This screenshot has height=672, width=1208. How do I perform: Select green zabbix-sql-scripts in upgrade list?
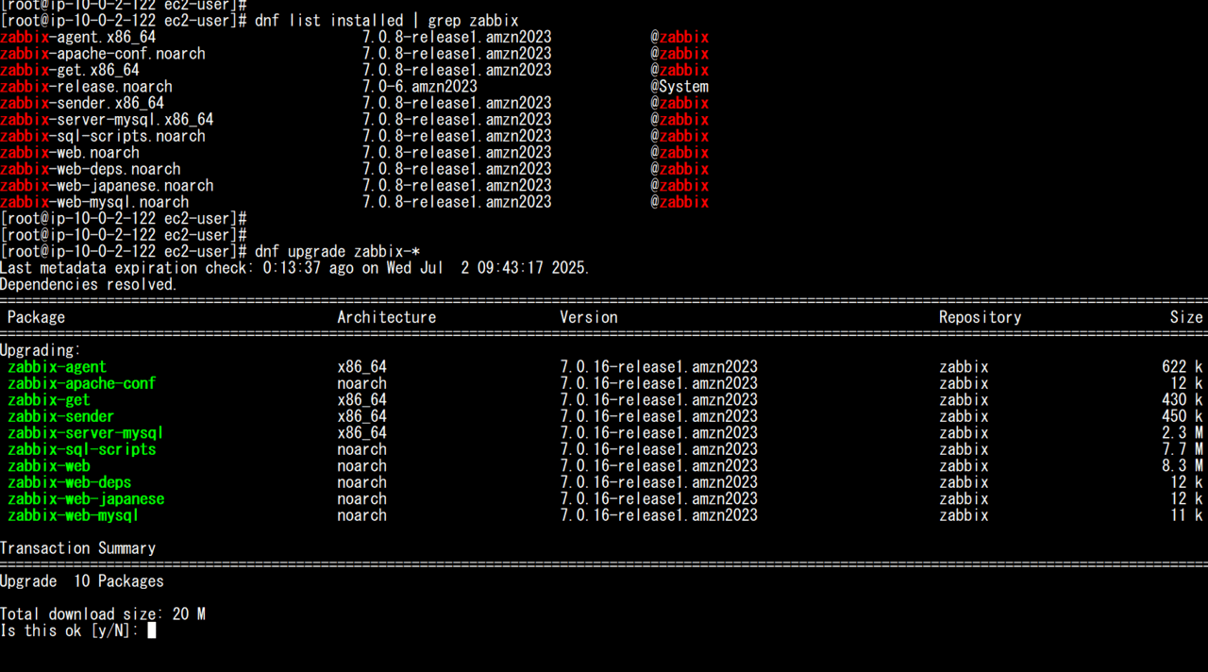tap(82, 449)
